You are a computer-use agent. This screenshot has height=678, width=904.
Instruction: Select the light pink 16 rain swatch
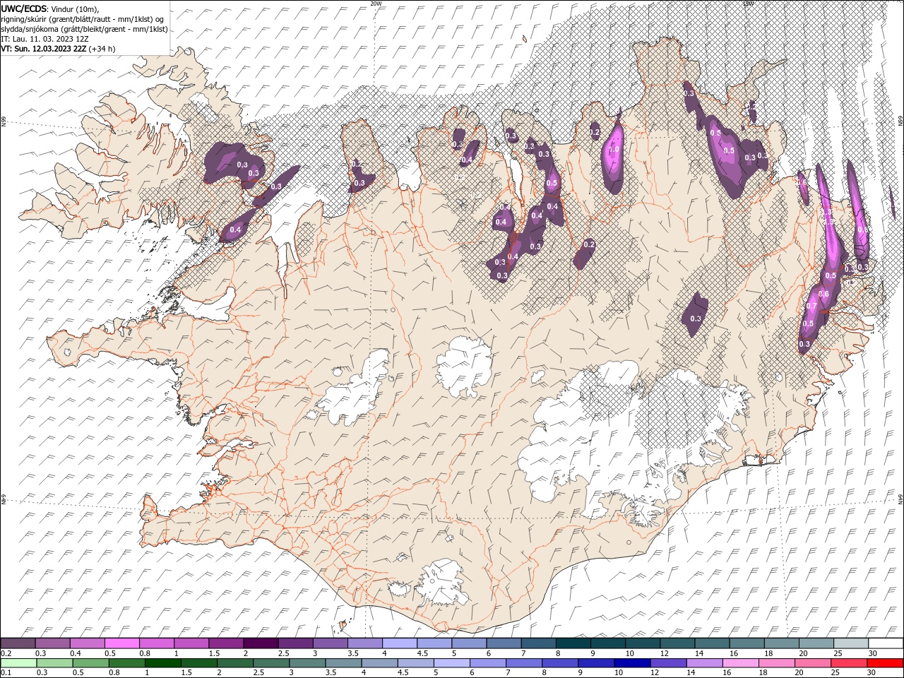[x=740, y=663]
